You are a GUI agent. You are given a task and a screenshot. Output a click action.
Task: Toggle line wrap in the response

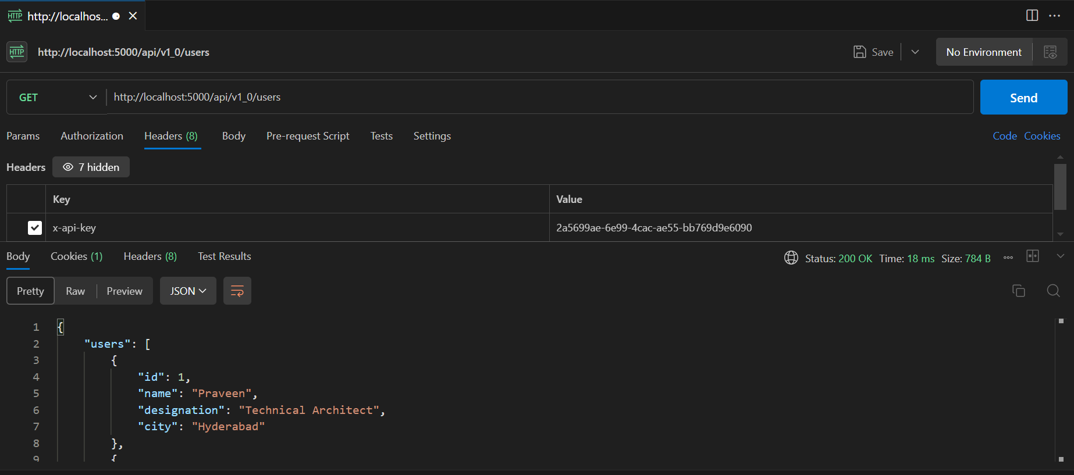(237, 291)
